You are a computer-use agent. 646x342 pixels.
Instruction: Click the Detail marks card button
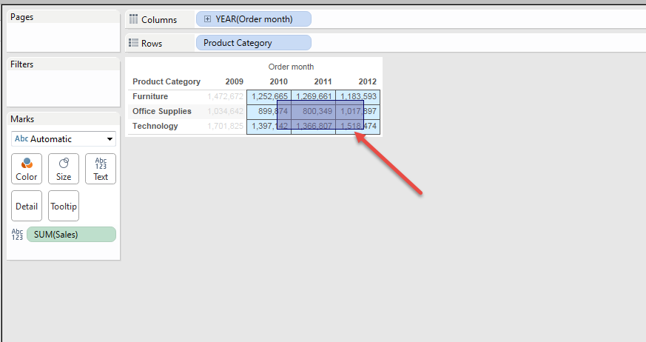pos(27,206)
